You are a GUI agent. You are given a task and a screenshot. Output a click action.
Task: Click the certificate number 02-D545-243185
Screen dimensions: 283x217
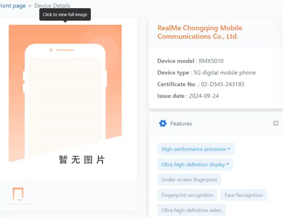click(223, 84)
